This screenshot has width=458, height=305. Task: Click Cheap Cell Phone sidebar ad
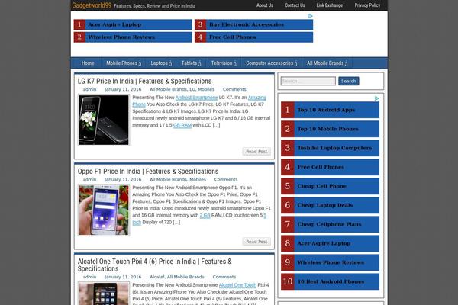[330, 186]
